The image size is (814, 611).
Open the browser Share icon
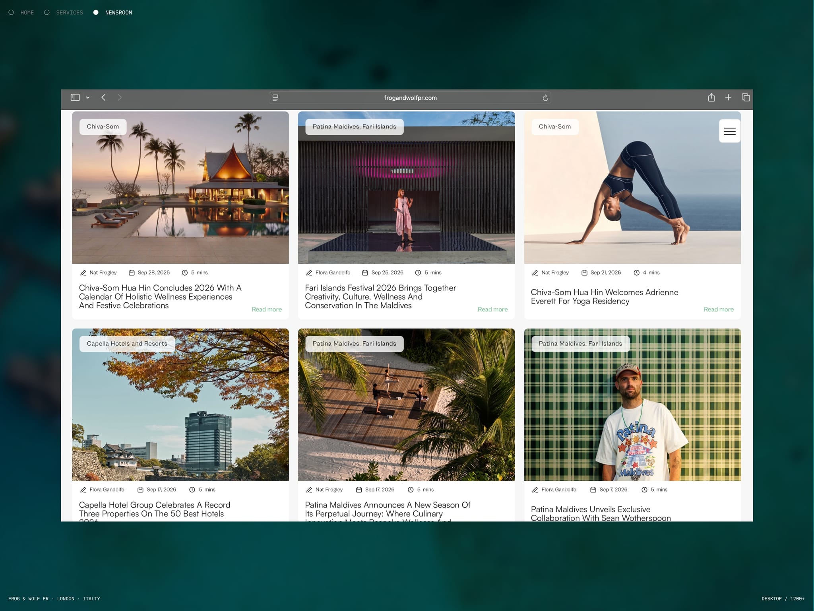(711, 97)
